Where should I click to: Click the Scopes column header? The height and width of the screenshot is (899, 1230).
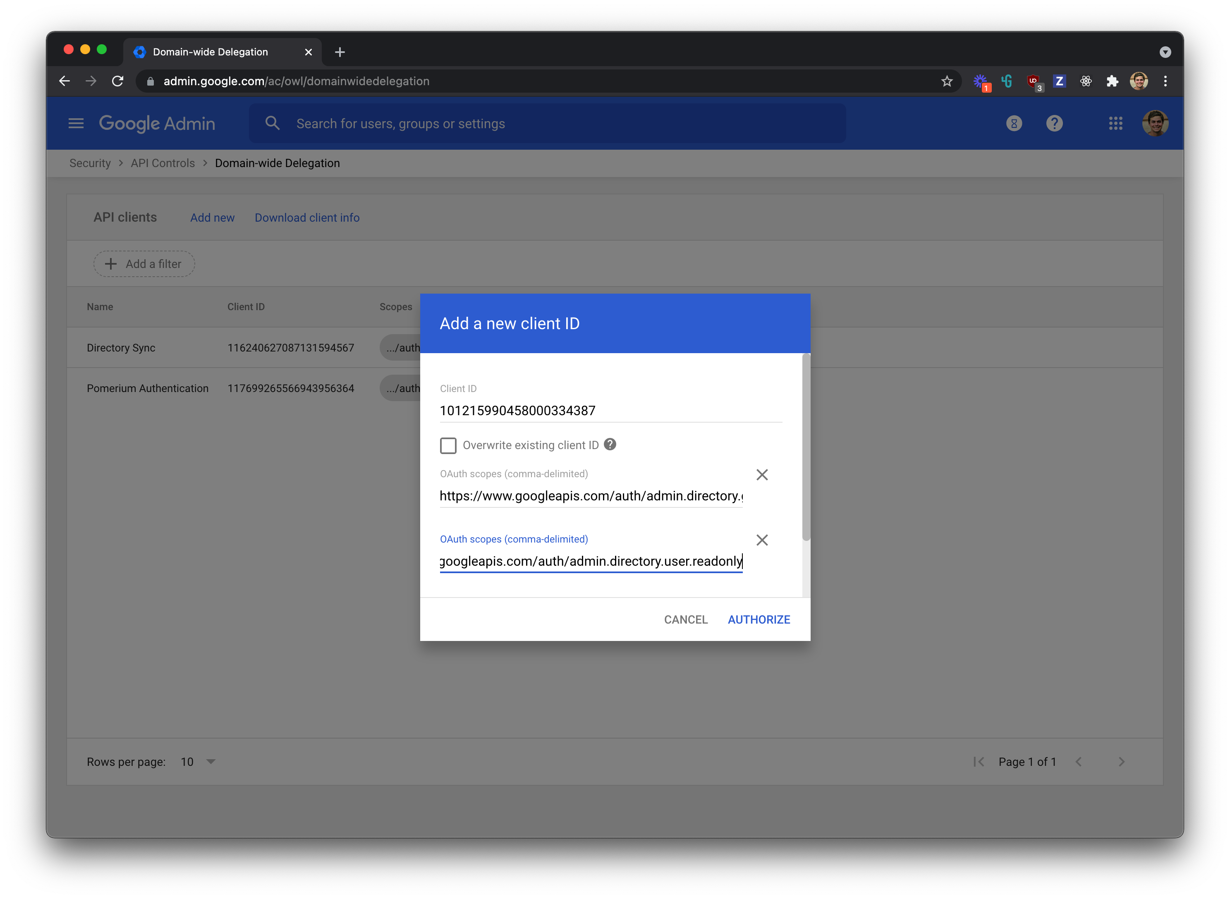(x=396, y=307)
